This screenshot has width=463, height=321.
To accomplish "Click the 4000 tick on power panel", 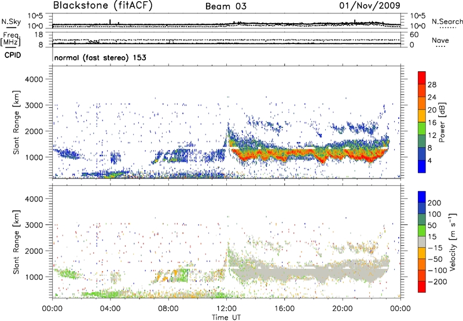I will coord(34,79).
